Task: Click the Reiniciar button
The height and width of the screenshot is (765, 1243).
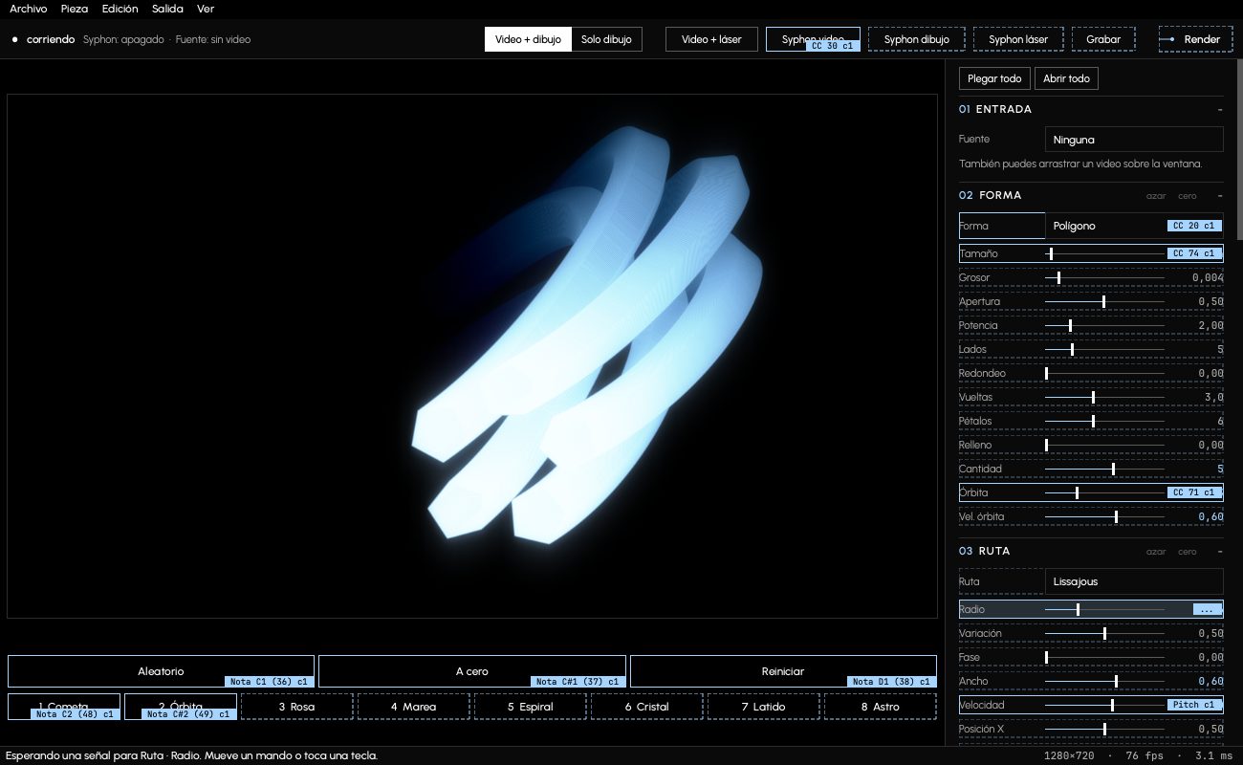Action: pyautogui.click(x=783, y=671)
